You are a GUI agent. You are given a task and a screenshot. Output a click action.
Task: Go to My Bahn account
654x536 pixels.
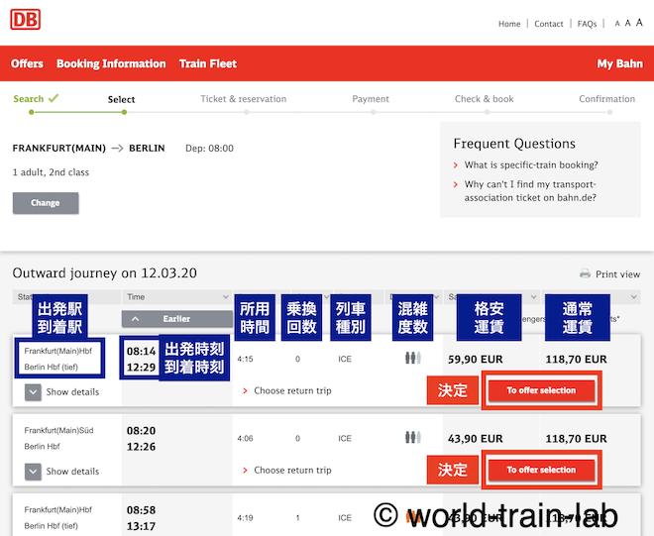[x=619, y=63]
